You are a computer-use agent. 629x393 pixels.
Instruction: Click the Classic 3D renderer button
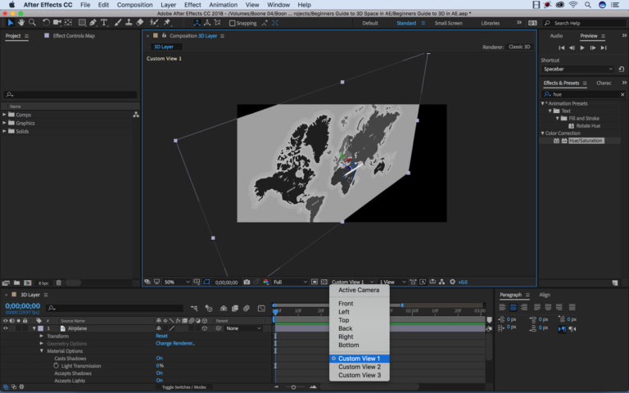click(x=519, y=47)
